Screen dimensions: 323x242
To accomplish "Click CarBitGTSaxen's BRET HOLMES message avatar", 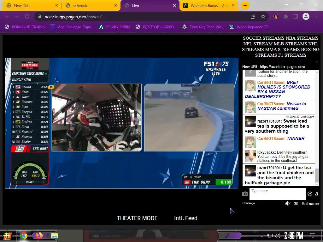I will click(x=250, y=85).
